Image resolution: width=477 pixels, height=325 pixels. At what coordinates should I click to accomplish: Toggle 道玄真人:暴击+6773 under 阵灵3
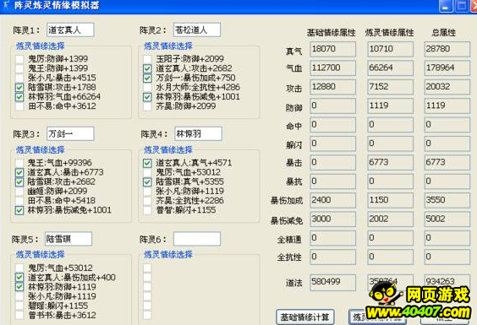coord(19,172)
